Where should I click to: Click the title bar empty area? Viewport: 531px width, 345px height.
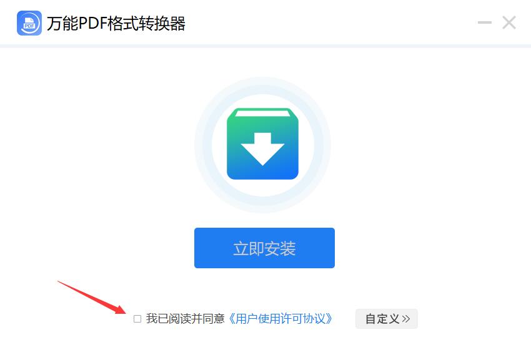tap(330, 22)
